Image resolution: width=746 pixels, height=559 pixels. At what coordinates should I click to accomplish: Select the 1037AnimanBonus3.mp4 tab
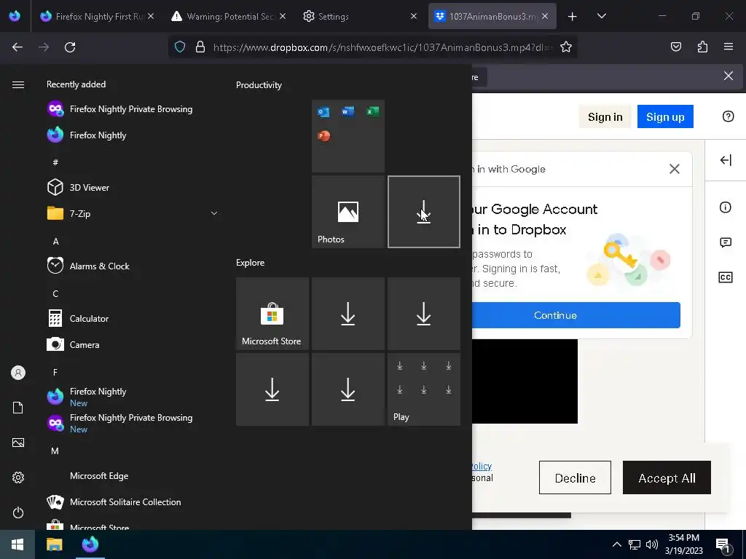pyautogui.click(x=492, y=16)
